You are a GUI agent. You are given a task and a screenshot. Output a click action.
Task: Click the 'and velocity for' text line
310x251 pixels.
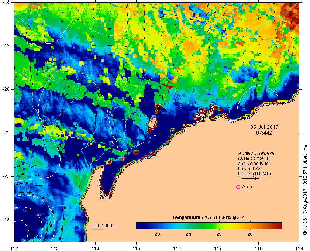[254, 164]
